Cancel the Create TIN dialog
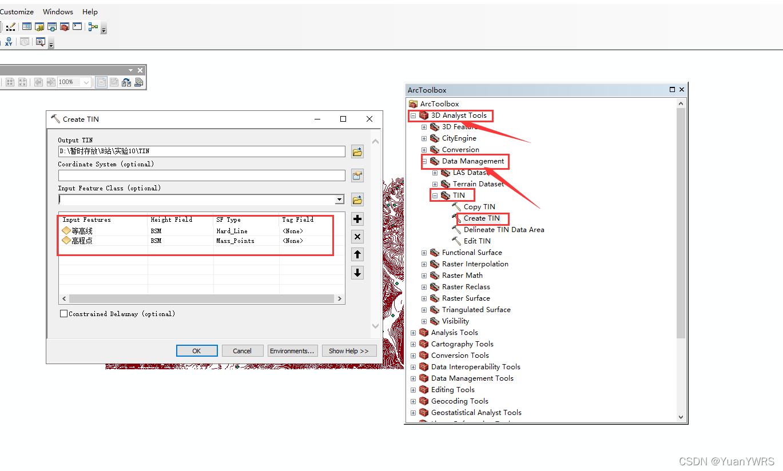Image resolution: width=783 pixels, height=471 pixels. click(242, 351)
